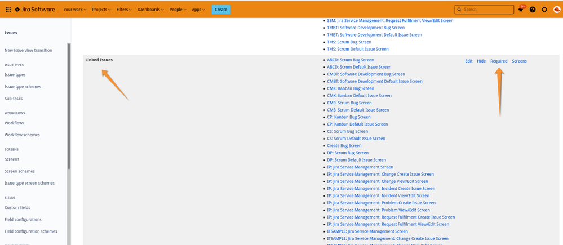The height and width of the screenshot is (245, 563).
Task: Expand the Projects dropdown
Action: point(101,10)
